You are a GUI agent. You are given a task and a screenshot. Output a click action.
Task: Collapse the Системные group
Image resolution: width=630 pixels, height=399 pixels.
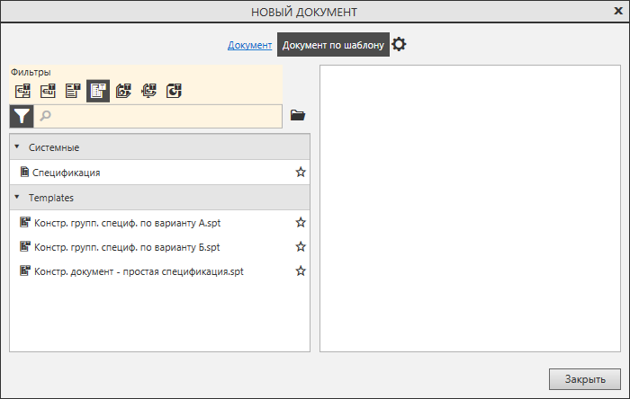[x=17, y=146]
